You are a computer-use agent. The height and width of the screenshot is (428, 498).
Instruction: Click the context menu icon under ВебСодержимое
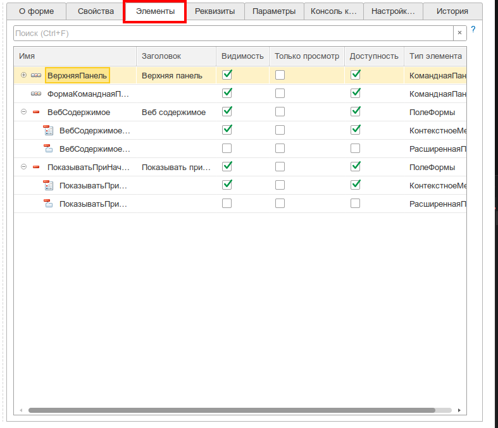[48, 130]
